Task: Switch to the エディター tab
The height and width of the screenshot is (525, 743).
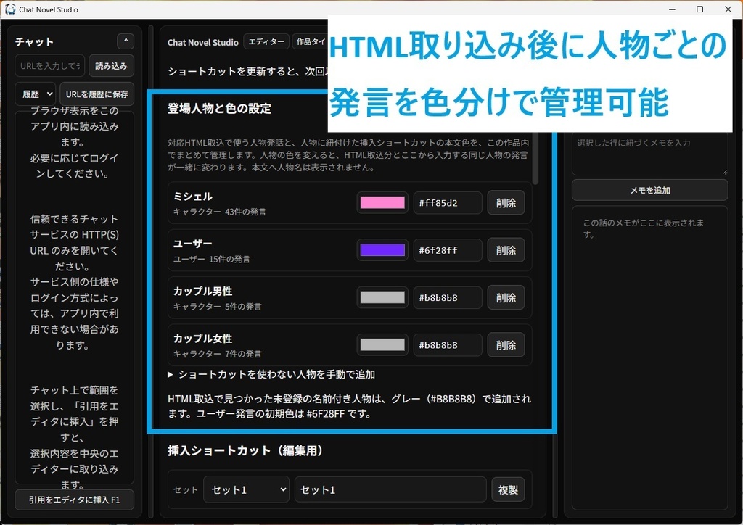Action: tap(266, 41)
